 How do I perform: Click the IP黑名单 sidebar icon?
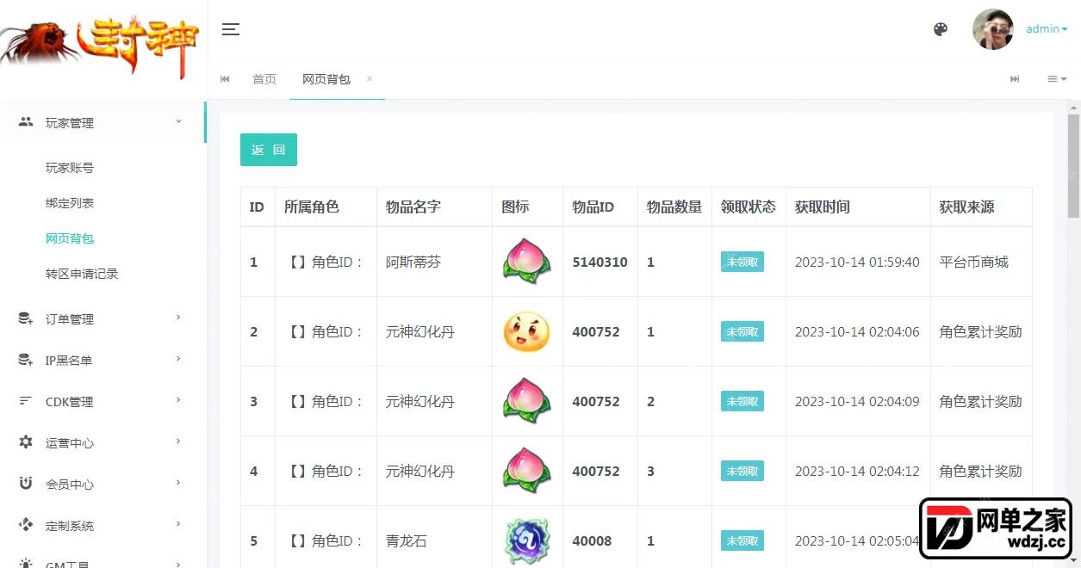coord(26,360)
